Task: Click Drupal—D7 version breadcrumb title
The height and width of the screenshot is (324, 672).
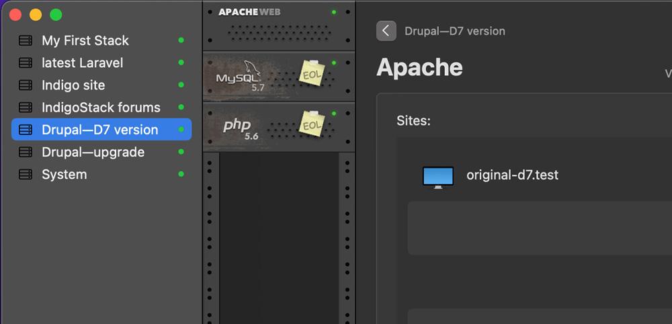Action: point(455,32)
